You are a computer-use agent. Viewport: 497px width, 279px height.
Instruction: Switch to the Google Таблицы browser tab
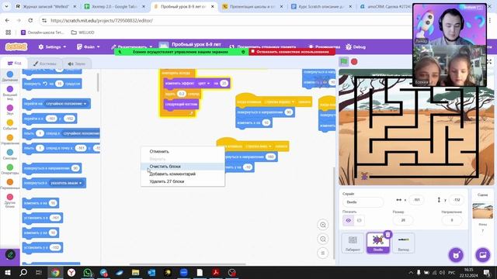(x=114, y=6)
